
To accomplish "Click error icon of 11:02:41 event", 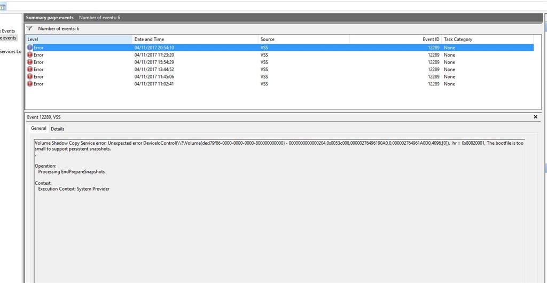I will (30, 84).
